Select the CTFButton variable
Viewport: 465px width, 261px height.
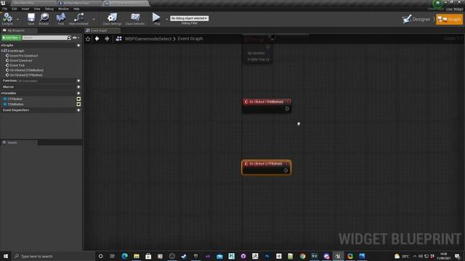coord(15,99)
